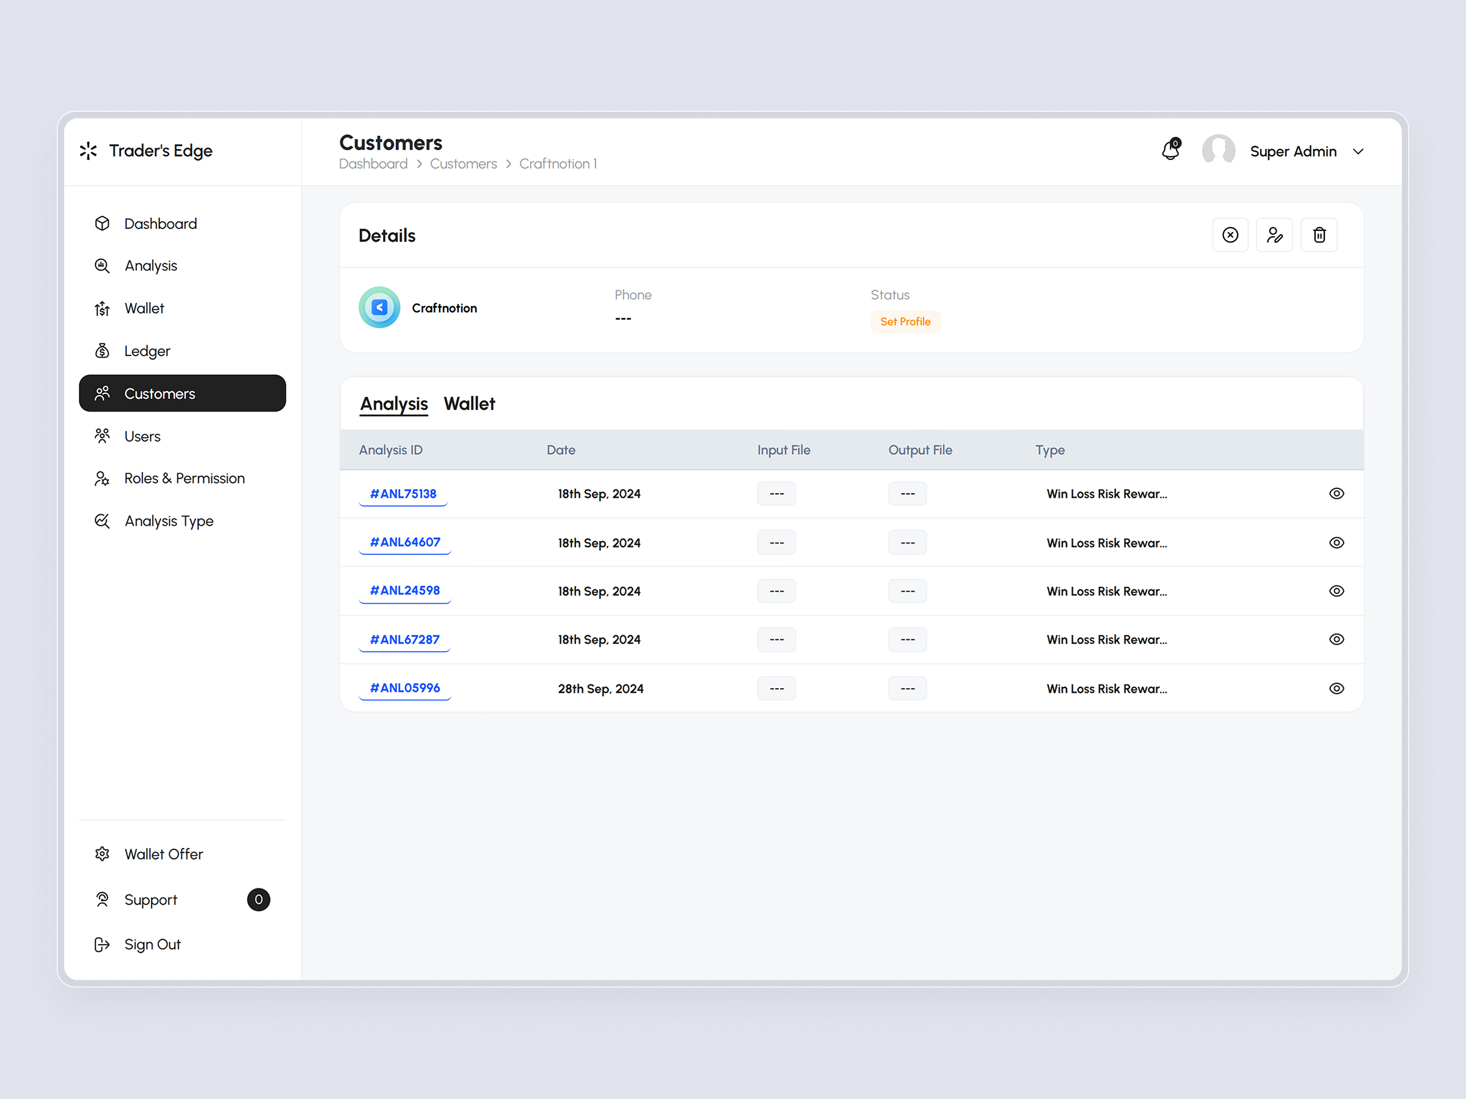
Task: Open Roles & Permission settings
Action: tap(184, 477)
